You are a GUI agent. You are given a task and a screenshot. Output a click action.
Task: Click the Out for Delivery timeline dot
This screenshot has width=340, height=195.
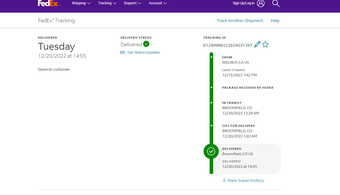[x=211, y=126]
